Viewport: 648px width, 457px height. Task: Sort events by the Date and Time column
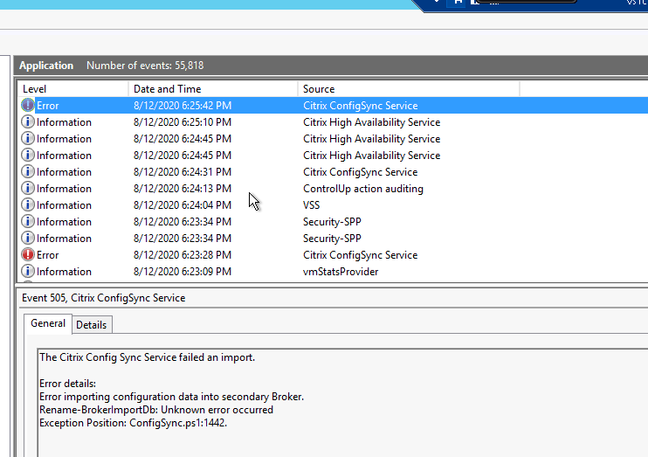coord(213,89)
